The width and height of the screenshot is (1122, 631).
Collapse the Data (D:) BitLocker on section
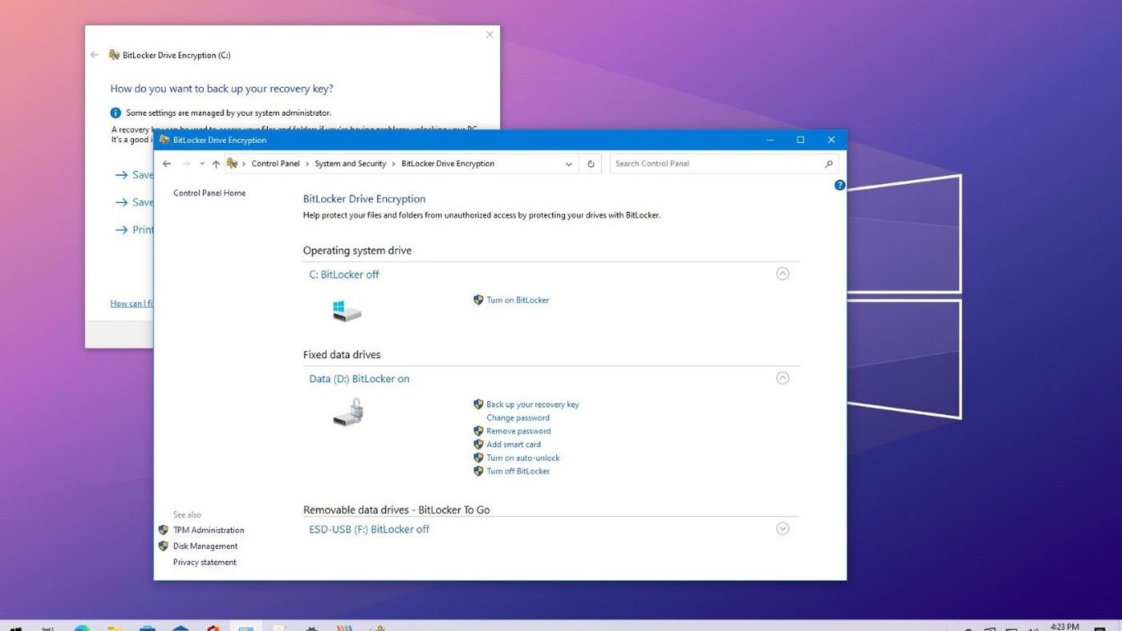point(783,378)
